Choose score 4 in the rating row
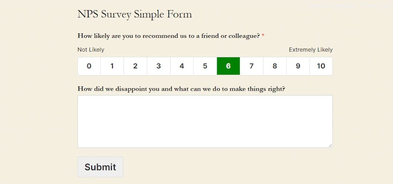Image resolution: width=393 pixels, height=184 pixels. pos(182,66)
